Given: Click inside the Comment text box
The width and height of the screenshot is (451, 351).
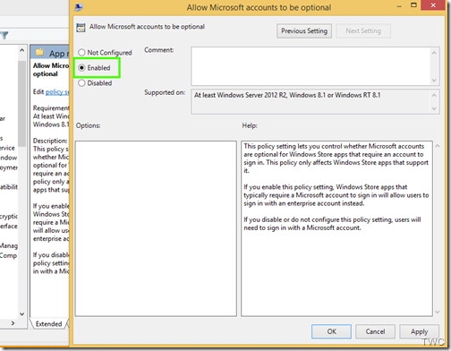Looking at the screenshot, I should tap(311, 66).
